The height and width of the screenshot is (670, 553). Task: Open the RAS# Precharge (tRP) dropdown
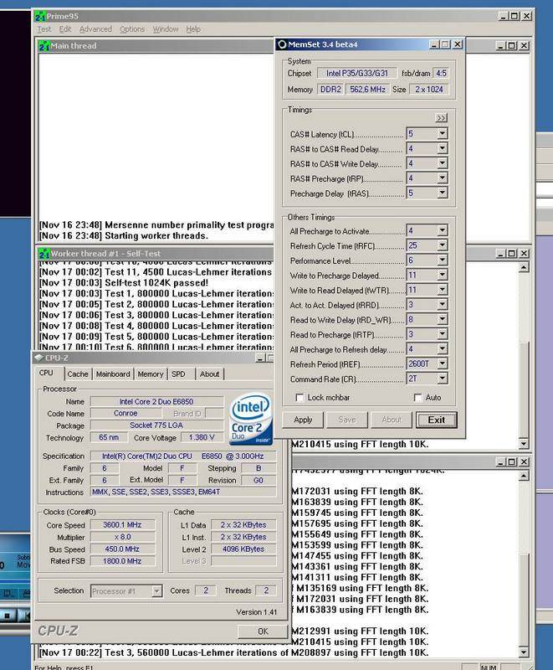click(443, 178)
